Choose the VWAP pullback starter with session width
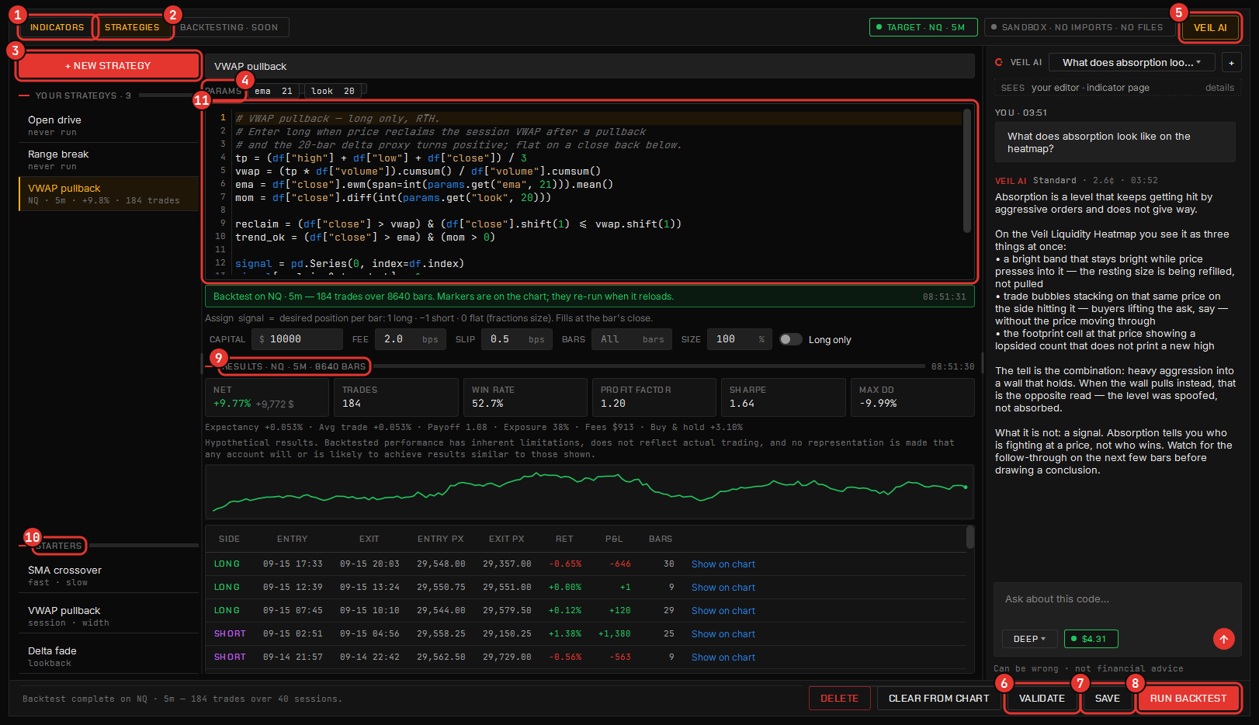The width and height of the screenshot is (1259, 725). click(x=109, y=616)
